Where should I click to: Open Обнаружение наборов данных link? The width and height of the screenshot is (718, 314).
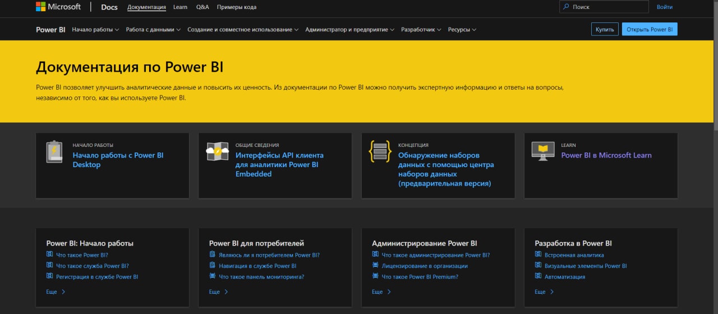[x=446, y=169]
